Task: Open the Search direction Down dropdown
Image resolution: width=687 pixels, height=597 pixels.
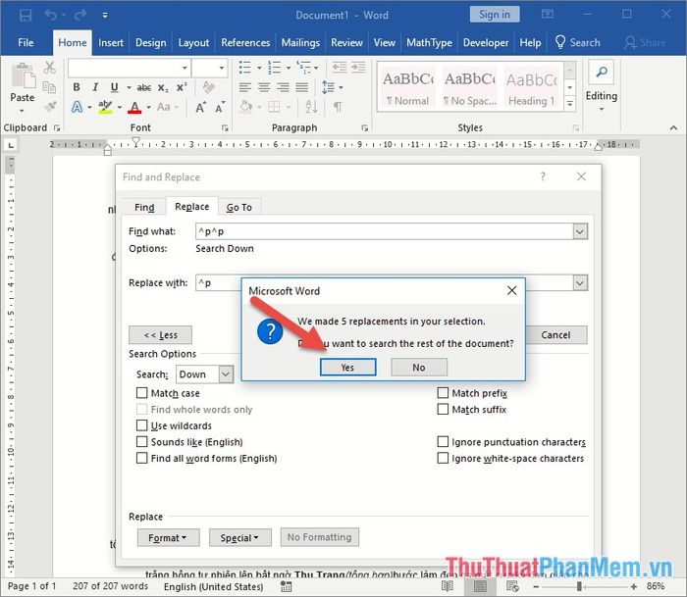Action: point(226,374)
